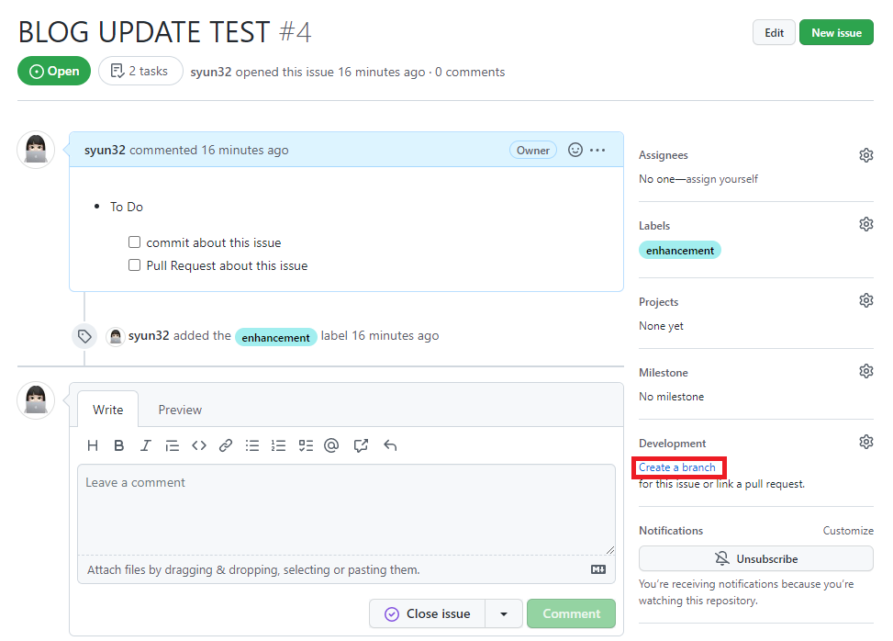Click the Edit title button
Image resolution: width=893 pixels, height=641 pixels.
point(774,32)
